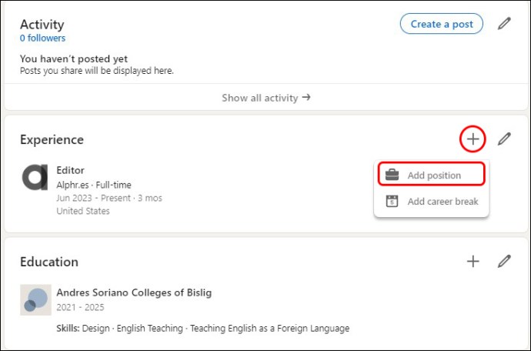Viewport: 531px width, 351px height.
Task: Open the Editor position title
Action: point(71,170)
